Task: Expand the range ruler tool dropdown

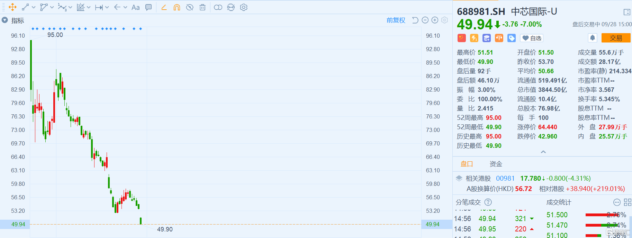Action: pos(107,7)
